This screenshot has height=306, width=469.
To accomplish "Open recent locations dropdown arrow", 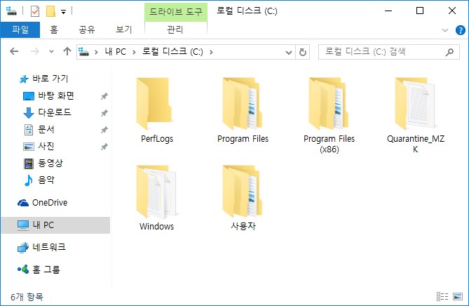I will pos(51,51).
